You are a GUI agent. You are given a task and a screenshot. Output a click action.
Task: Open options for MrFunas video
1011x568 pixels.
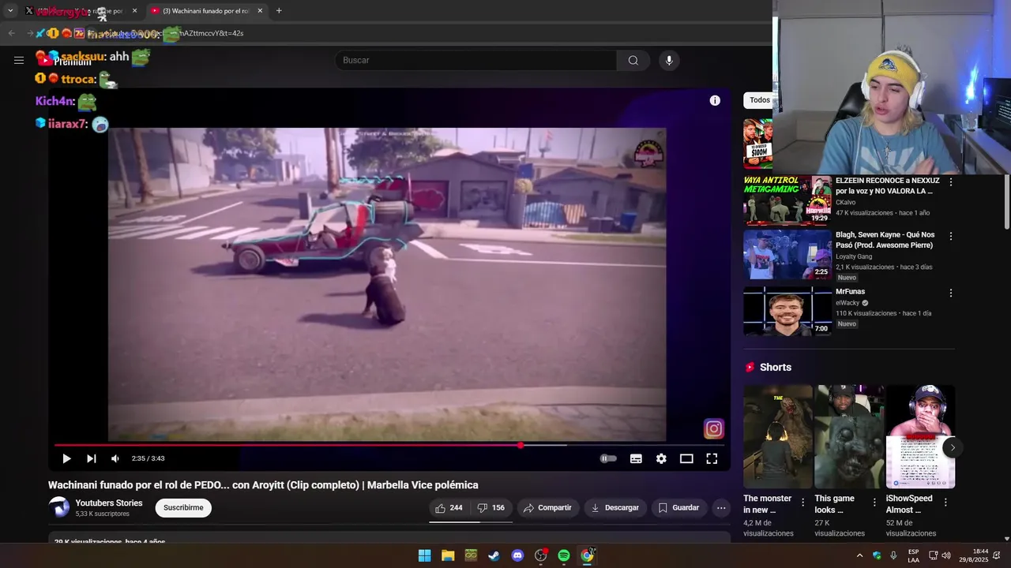[x=950, y=293]
